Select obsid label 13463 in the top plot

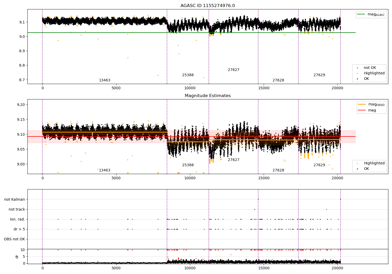pyautogui.click(x=105, y=80)
